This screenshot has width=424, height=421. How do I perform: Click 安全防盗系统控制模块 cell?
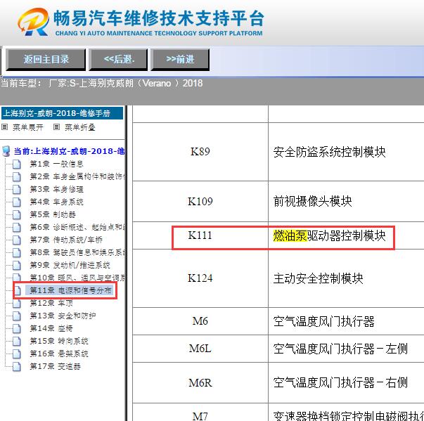pos(346,152)
